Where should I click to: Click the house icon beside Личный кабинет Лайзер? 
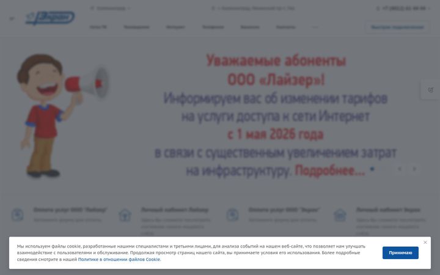click(x=125, y=215)
